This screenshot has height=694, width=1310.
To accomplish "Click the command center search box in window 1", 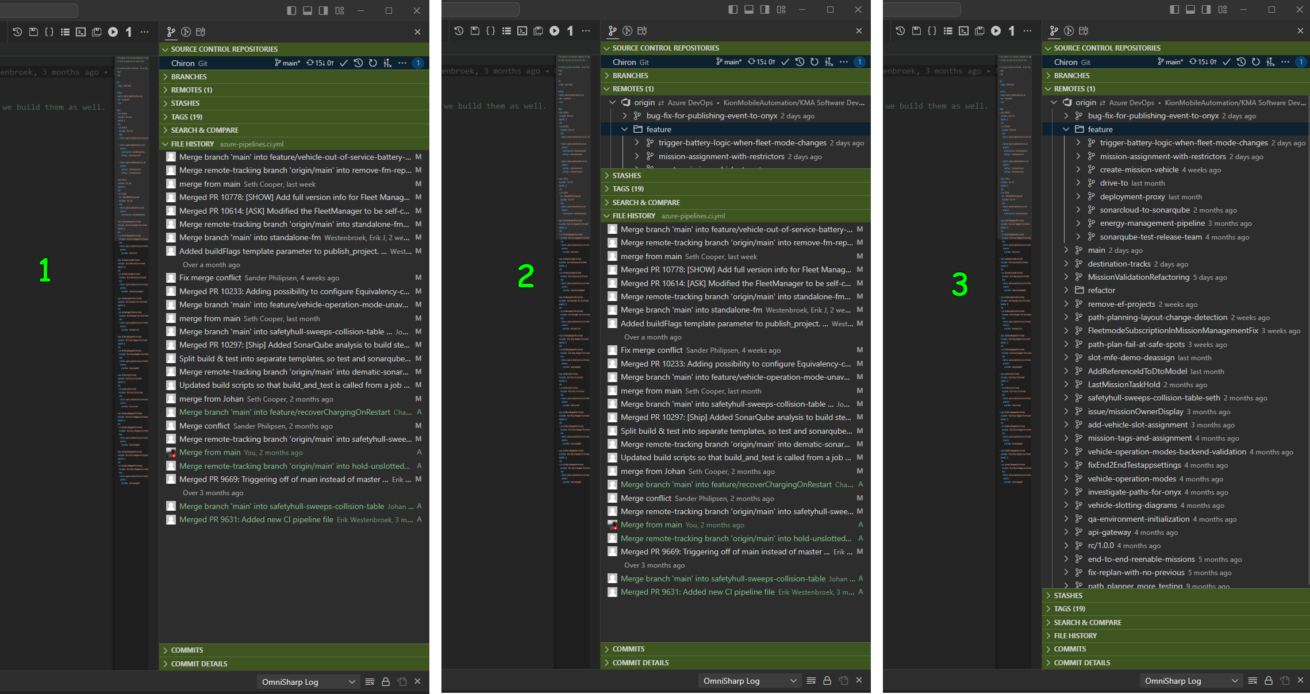I will pos(38,10).
